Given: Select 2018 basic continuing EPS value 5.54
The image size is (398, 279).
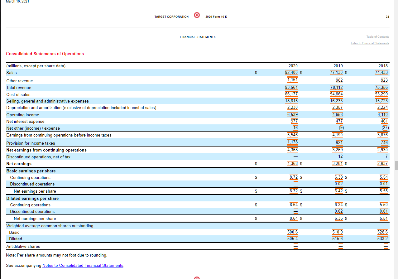Looking at the screenshot, I should (384, 177).
